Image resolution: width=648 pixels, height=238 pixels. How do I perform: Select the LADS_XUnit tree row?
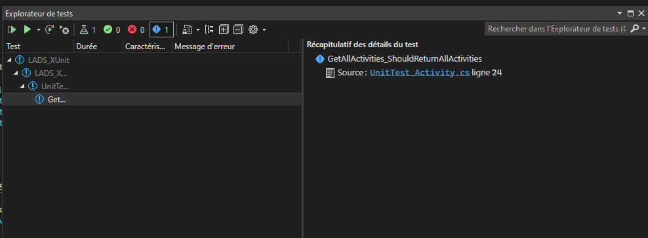152,60
